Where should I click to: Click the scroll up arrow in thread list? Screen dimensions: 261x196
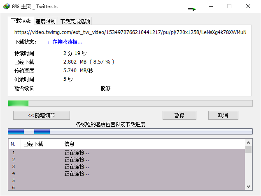248,143
